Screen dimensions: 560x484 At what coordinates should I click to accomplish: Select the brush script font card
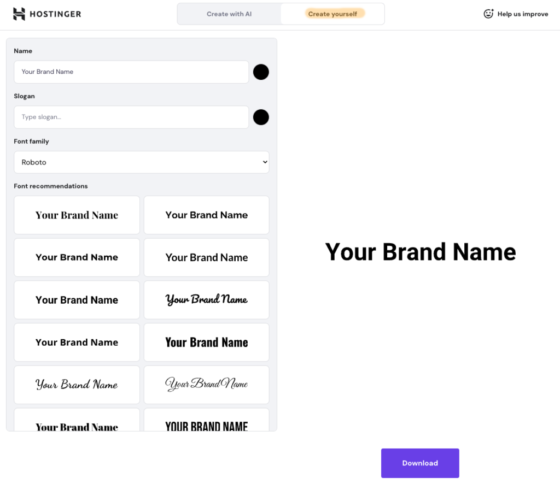click(206, 300)
